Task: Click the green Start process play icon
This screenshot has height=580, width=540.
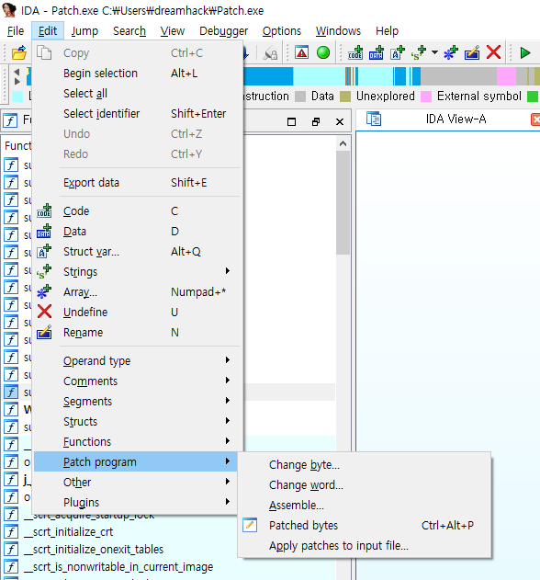Action: pyautogui.click(x=524, y=52)
